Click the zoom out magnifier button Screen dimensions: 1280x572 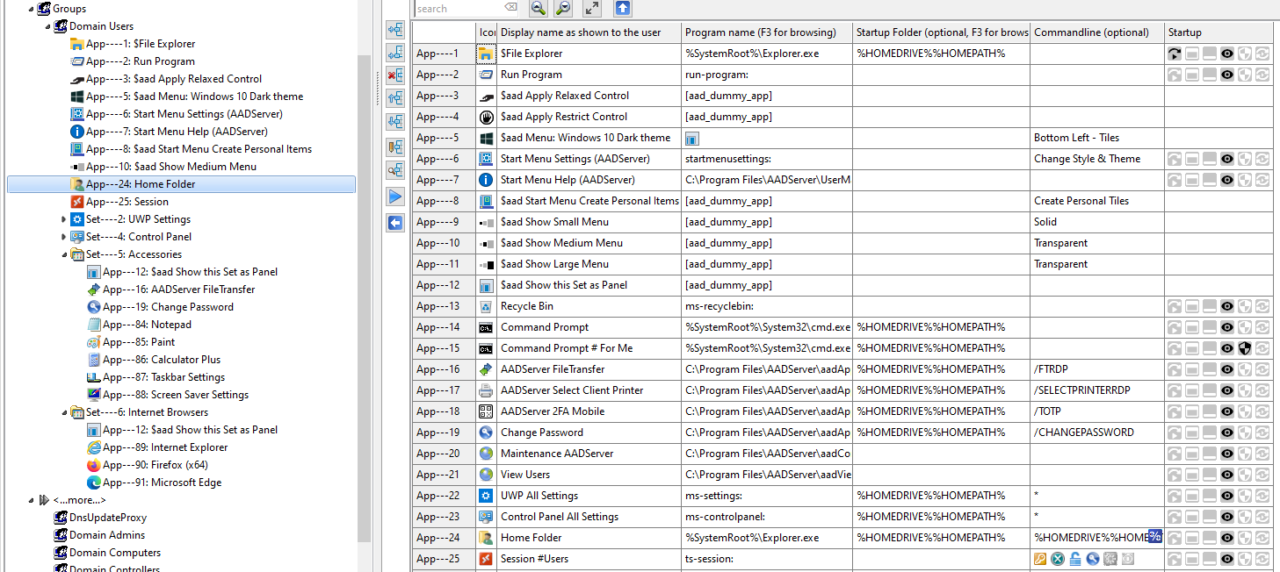[x=563, y=9]
